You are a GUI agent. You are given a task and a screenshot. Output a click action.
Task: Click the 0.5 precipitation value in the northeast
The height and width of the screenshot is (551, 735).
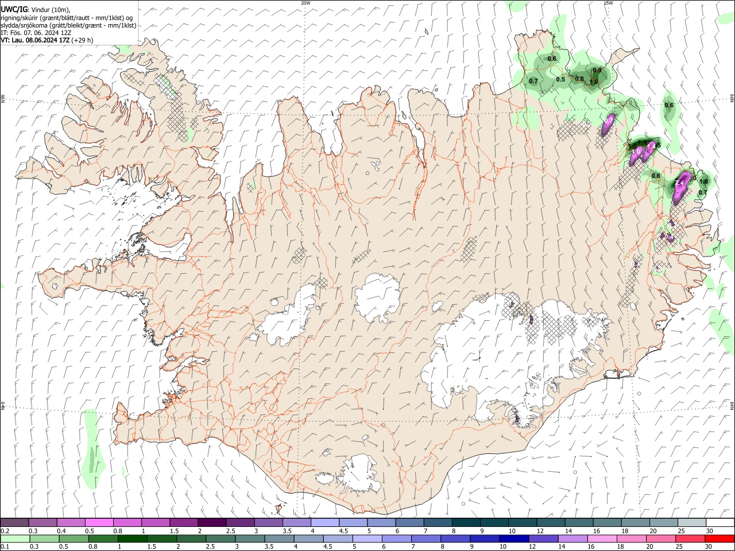(560, 80)
